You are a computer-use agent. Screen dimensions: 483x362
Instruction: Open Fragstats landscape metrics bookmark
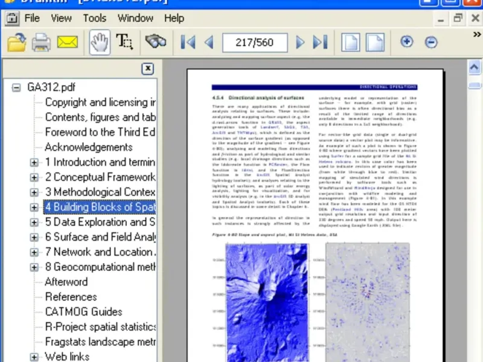tap(100, 341)
